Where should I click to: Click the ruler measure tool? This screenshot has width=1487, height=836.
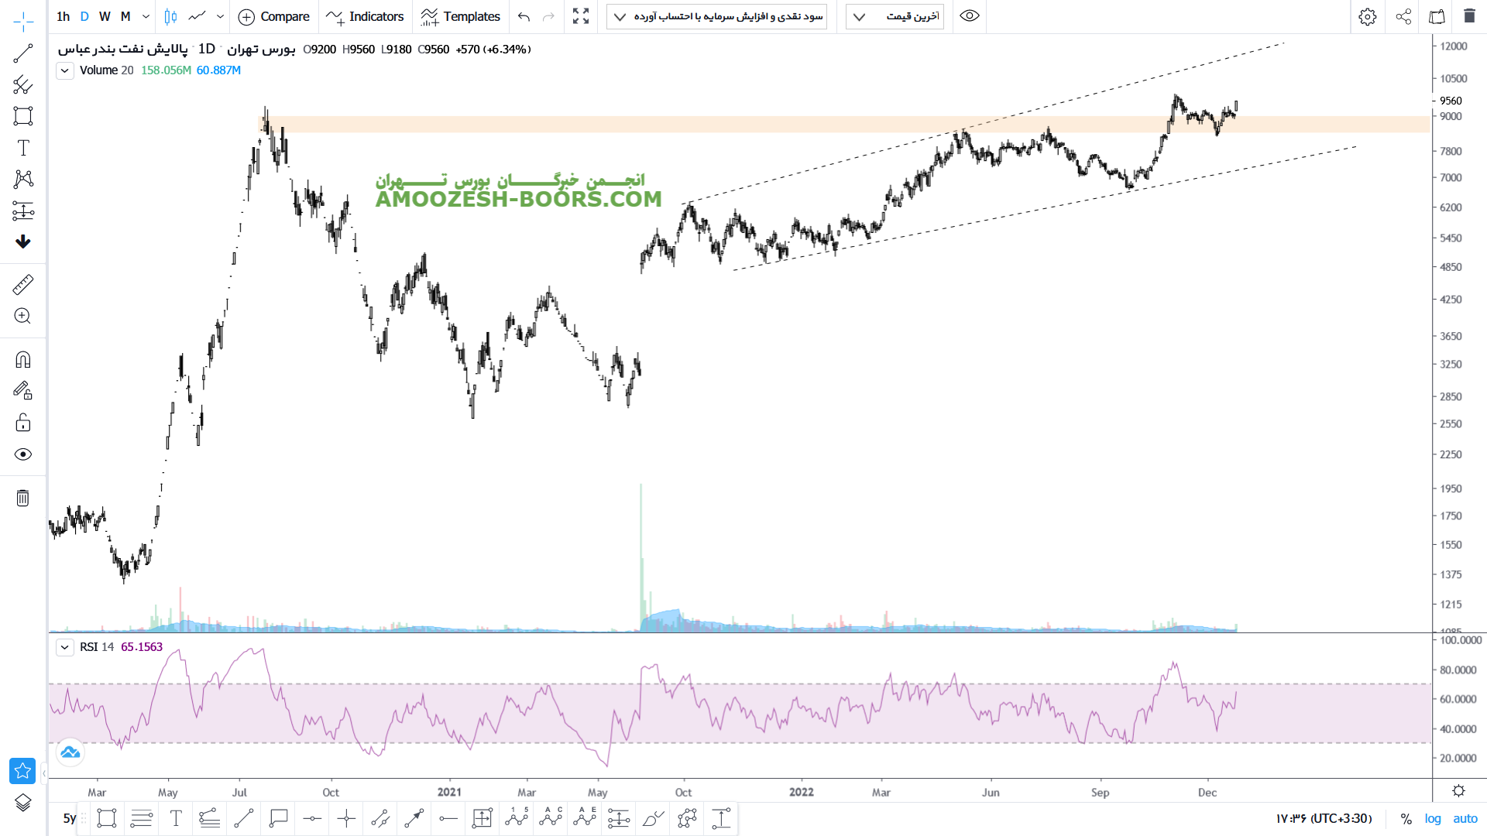click(23, 285)
